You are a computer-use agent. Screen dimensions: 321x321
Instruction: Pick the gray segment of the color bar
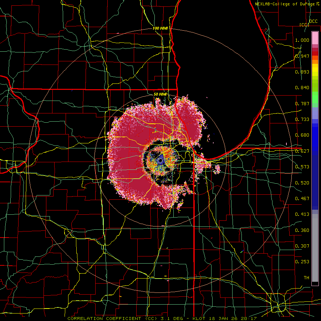(315, 248)
